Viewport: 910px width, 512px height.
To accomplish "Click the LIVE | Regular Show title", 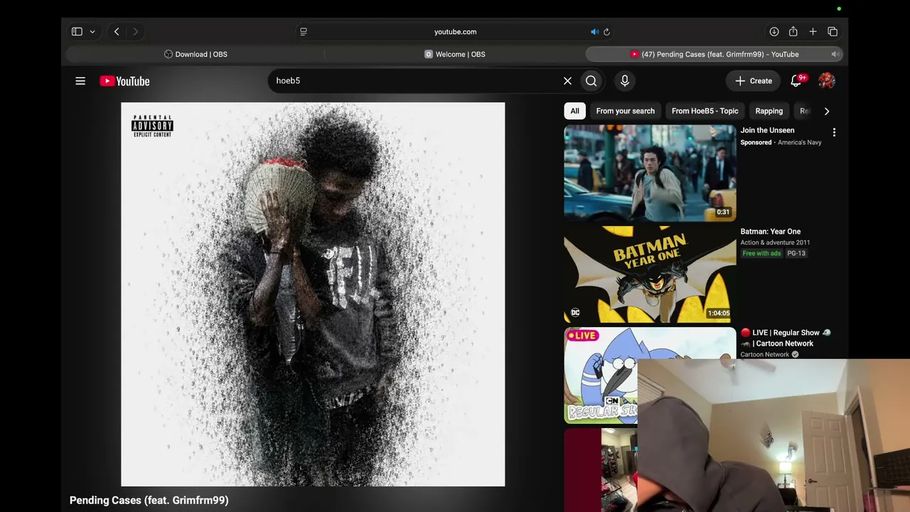I will [786, 338].
